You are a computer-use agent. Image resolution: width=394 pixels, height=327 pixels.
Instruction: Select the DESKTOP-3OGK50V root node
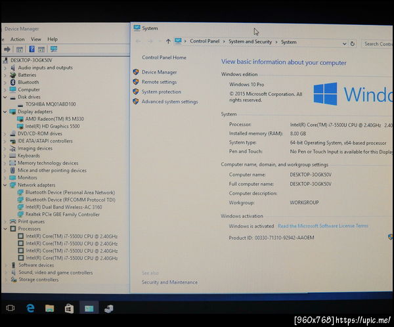click(x=31, y=60)
